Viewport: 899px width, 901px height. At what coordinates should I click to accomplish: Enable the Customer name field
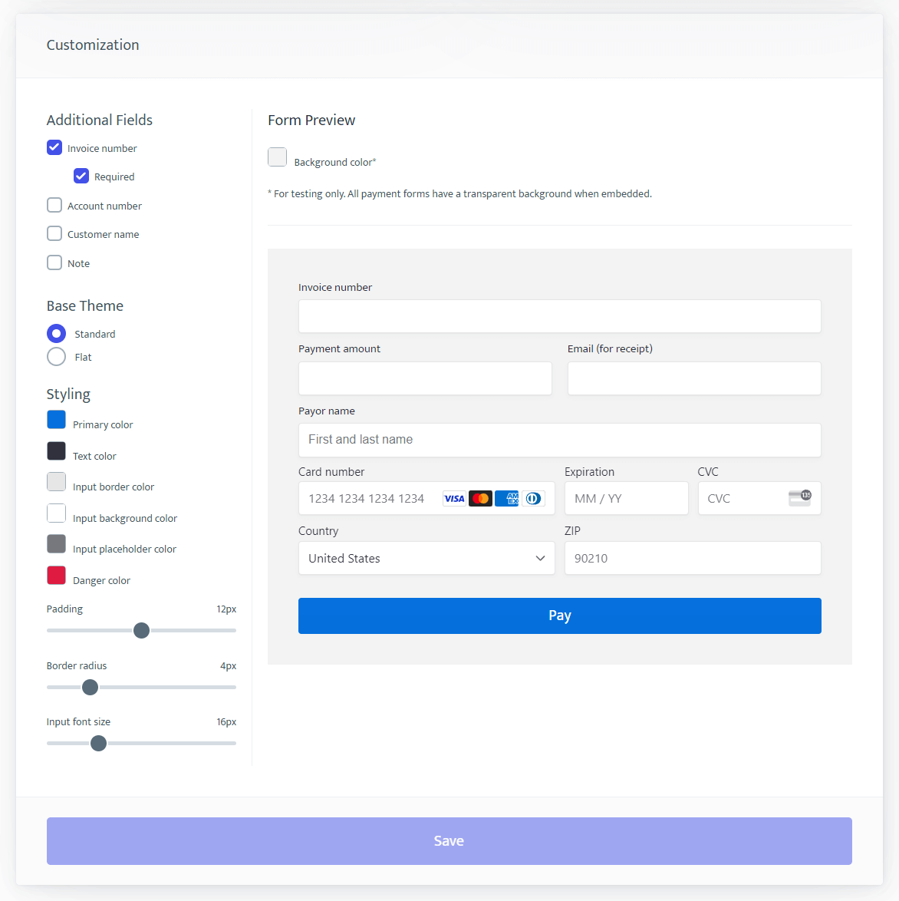[54, 234]
